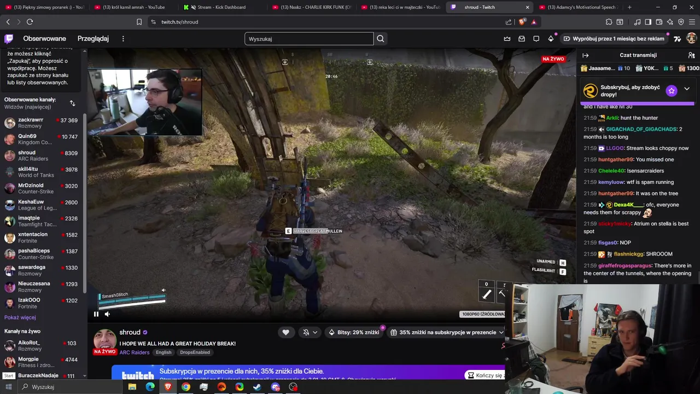This screenshot has height=394, width=700.
Task: Switch to Adamcy's Motivational Speech tab
Action: point(579,7)
